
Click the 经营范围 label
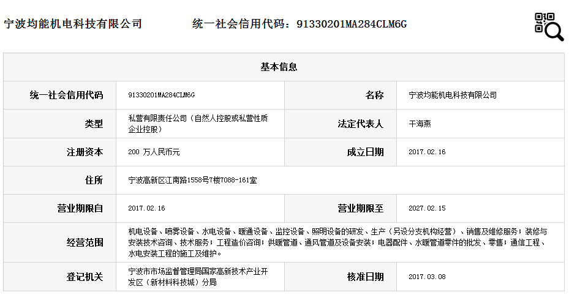[85, 242]
